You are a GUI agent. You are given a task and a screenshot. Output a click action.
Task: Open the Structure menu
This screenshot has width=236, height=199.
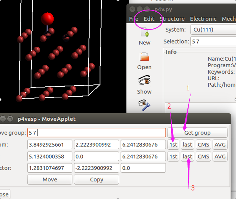(x=172, y=19)
